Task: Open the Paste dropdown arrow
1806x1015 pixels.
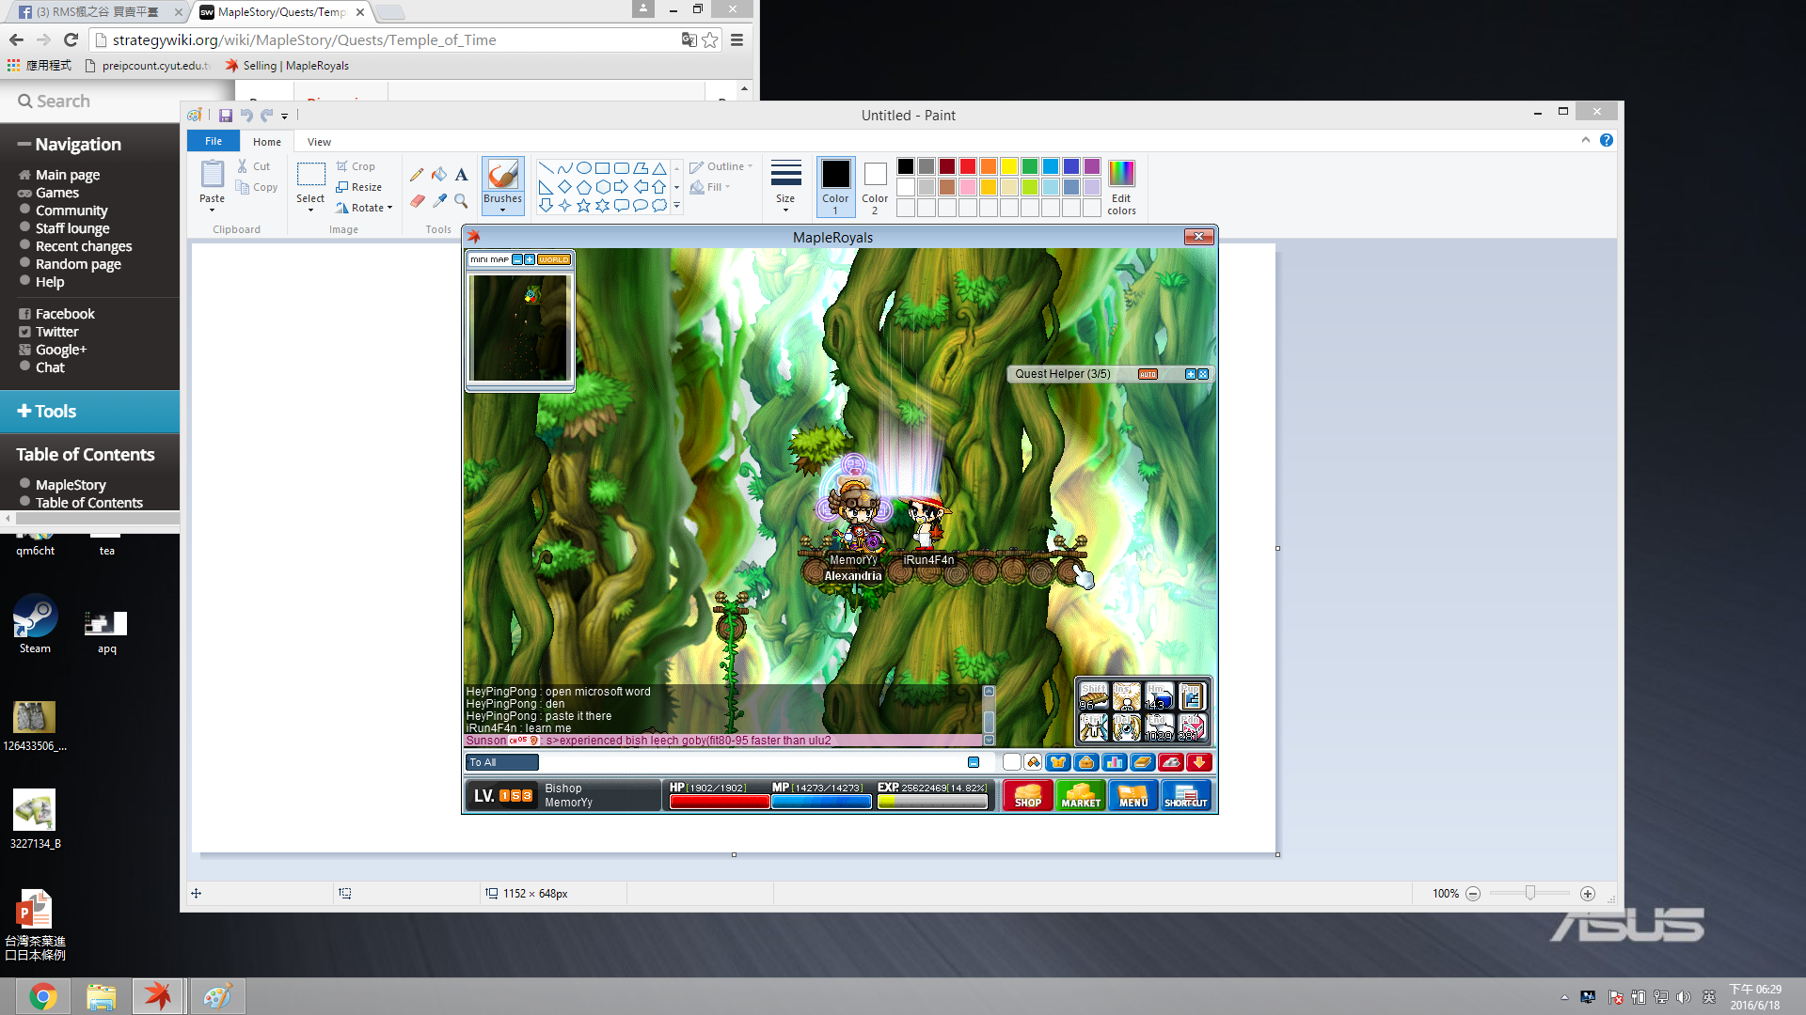Action: (213, 210)
